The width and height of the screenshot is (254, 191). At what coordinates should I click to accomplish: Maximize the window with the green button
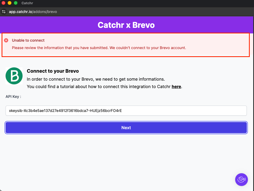click(16, 3)
